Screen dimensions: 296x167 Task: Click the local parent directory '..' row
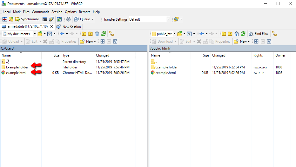(5, 62)
